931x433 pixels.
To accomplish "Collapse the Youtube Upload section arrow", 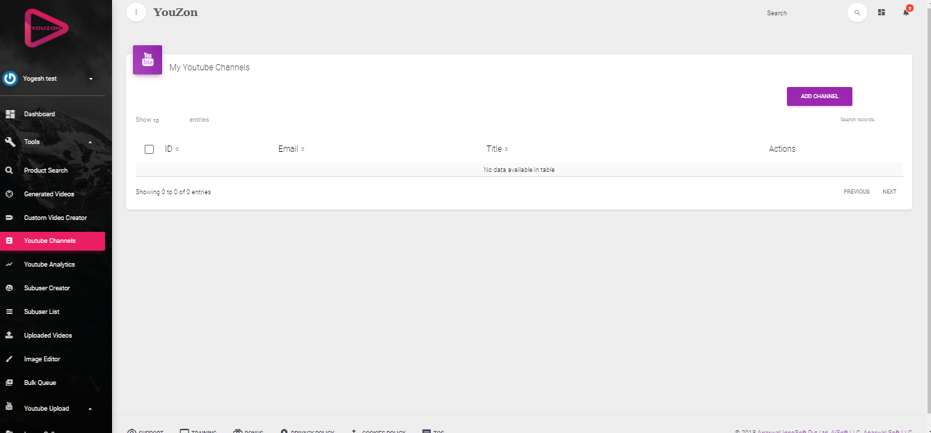I will pyautogui.click(x=90, y=409).
